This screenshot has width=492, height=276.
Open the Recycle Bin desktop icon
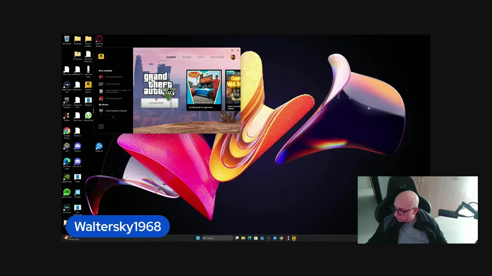[x=67, y=40]
